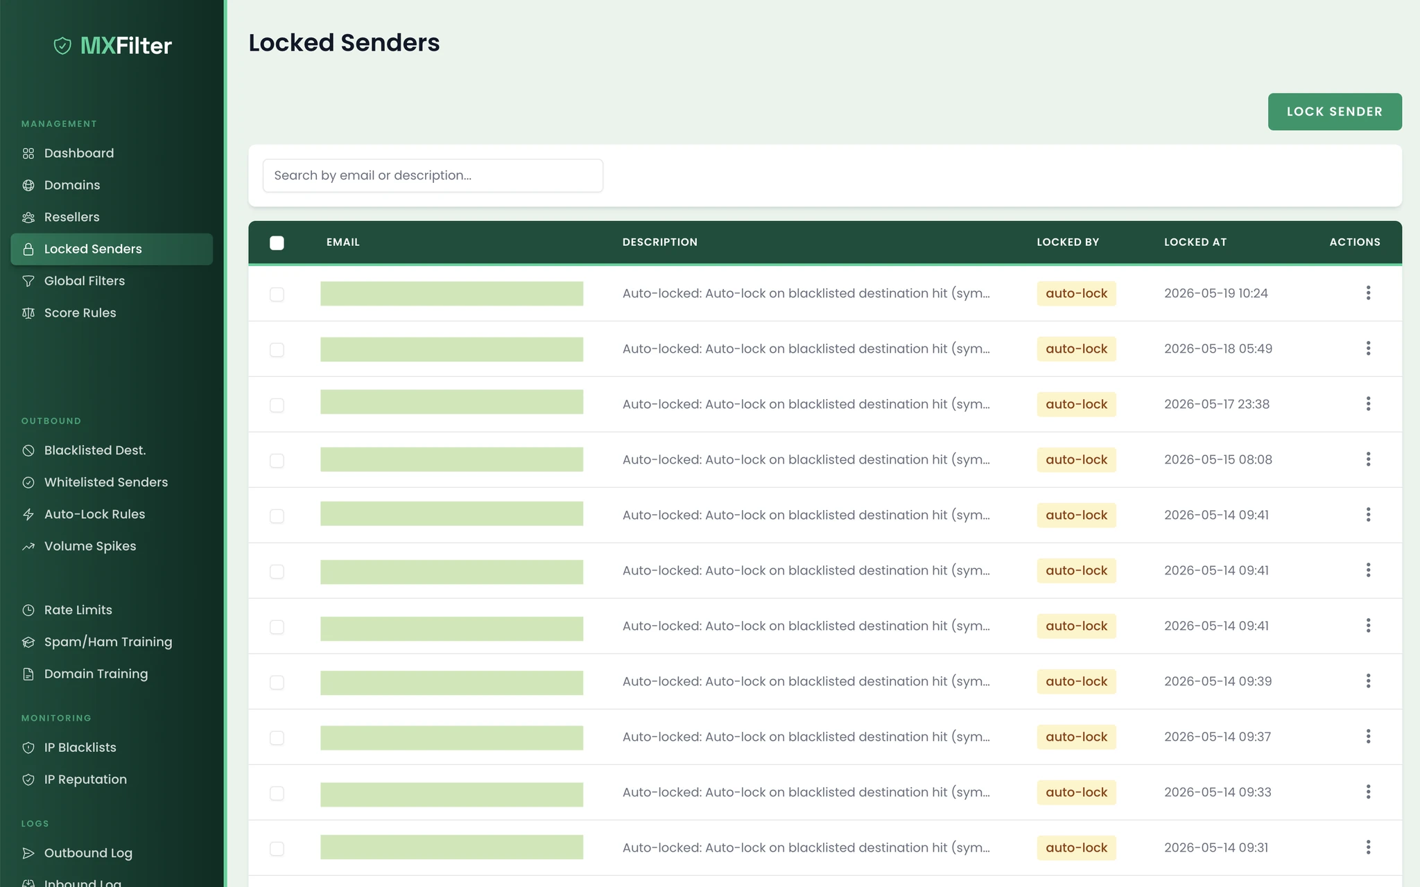
Task: Go to IP Reputation monitoring
Action: coord(112,779)
